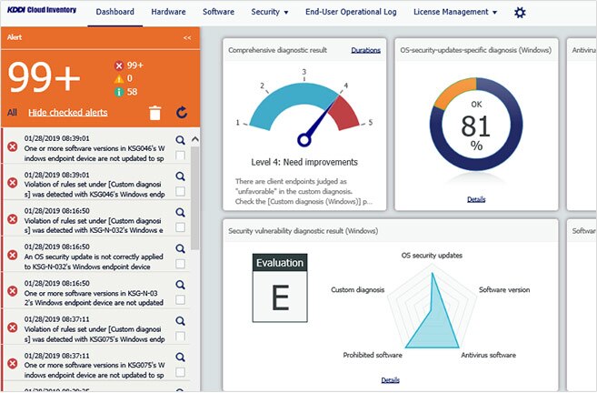Click the green info count icon showing 58

(119, 92)
